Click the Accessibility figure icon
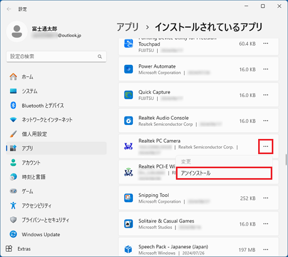This screenshot has width=288, height=257. point(13,205)
